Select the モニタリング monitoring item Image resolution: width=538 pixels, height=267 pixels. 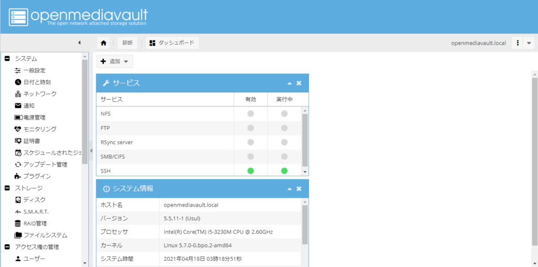tap(39, 129)
